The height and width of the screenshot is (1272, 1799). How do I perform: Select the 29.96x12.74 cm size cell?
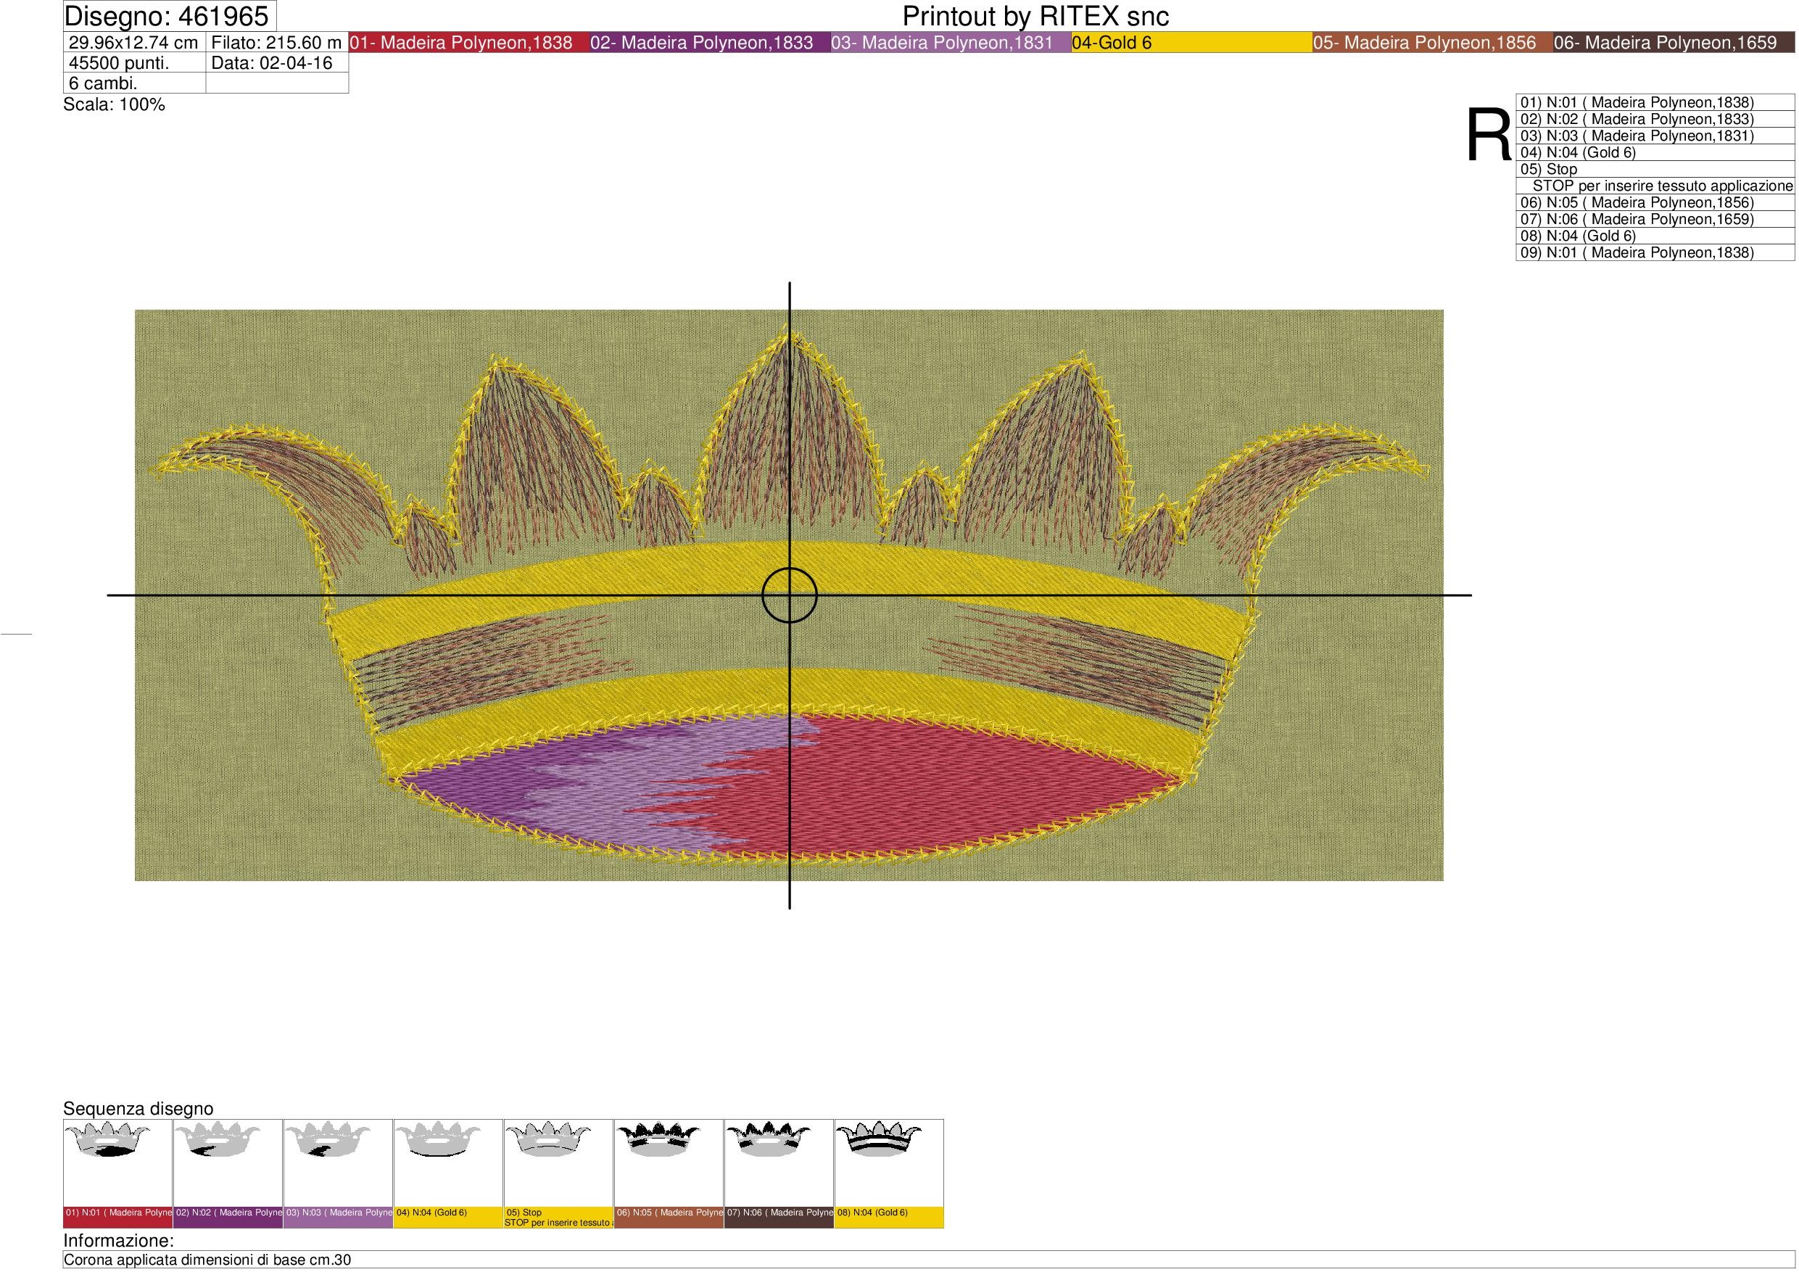pos(134,43)
